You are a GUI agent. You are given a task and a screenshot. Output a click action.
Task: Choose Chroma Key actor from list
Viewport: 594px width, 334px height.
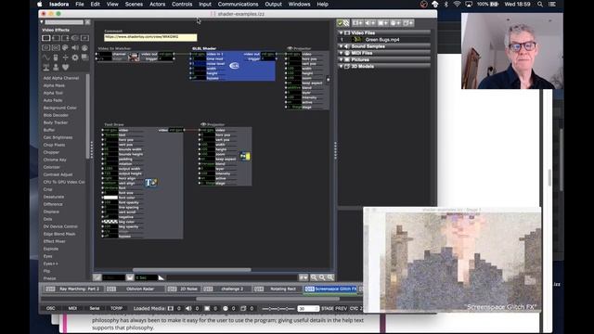pyautogui.click(x=55, y=160)
